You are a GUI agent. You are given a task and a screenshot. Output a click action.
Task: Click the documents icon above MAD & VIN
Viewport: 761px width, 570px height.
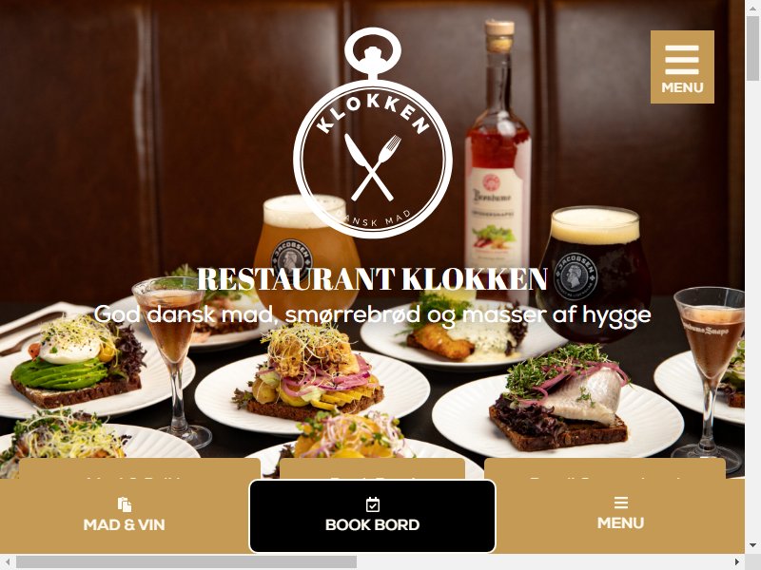pos(125,504)
